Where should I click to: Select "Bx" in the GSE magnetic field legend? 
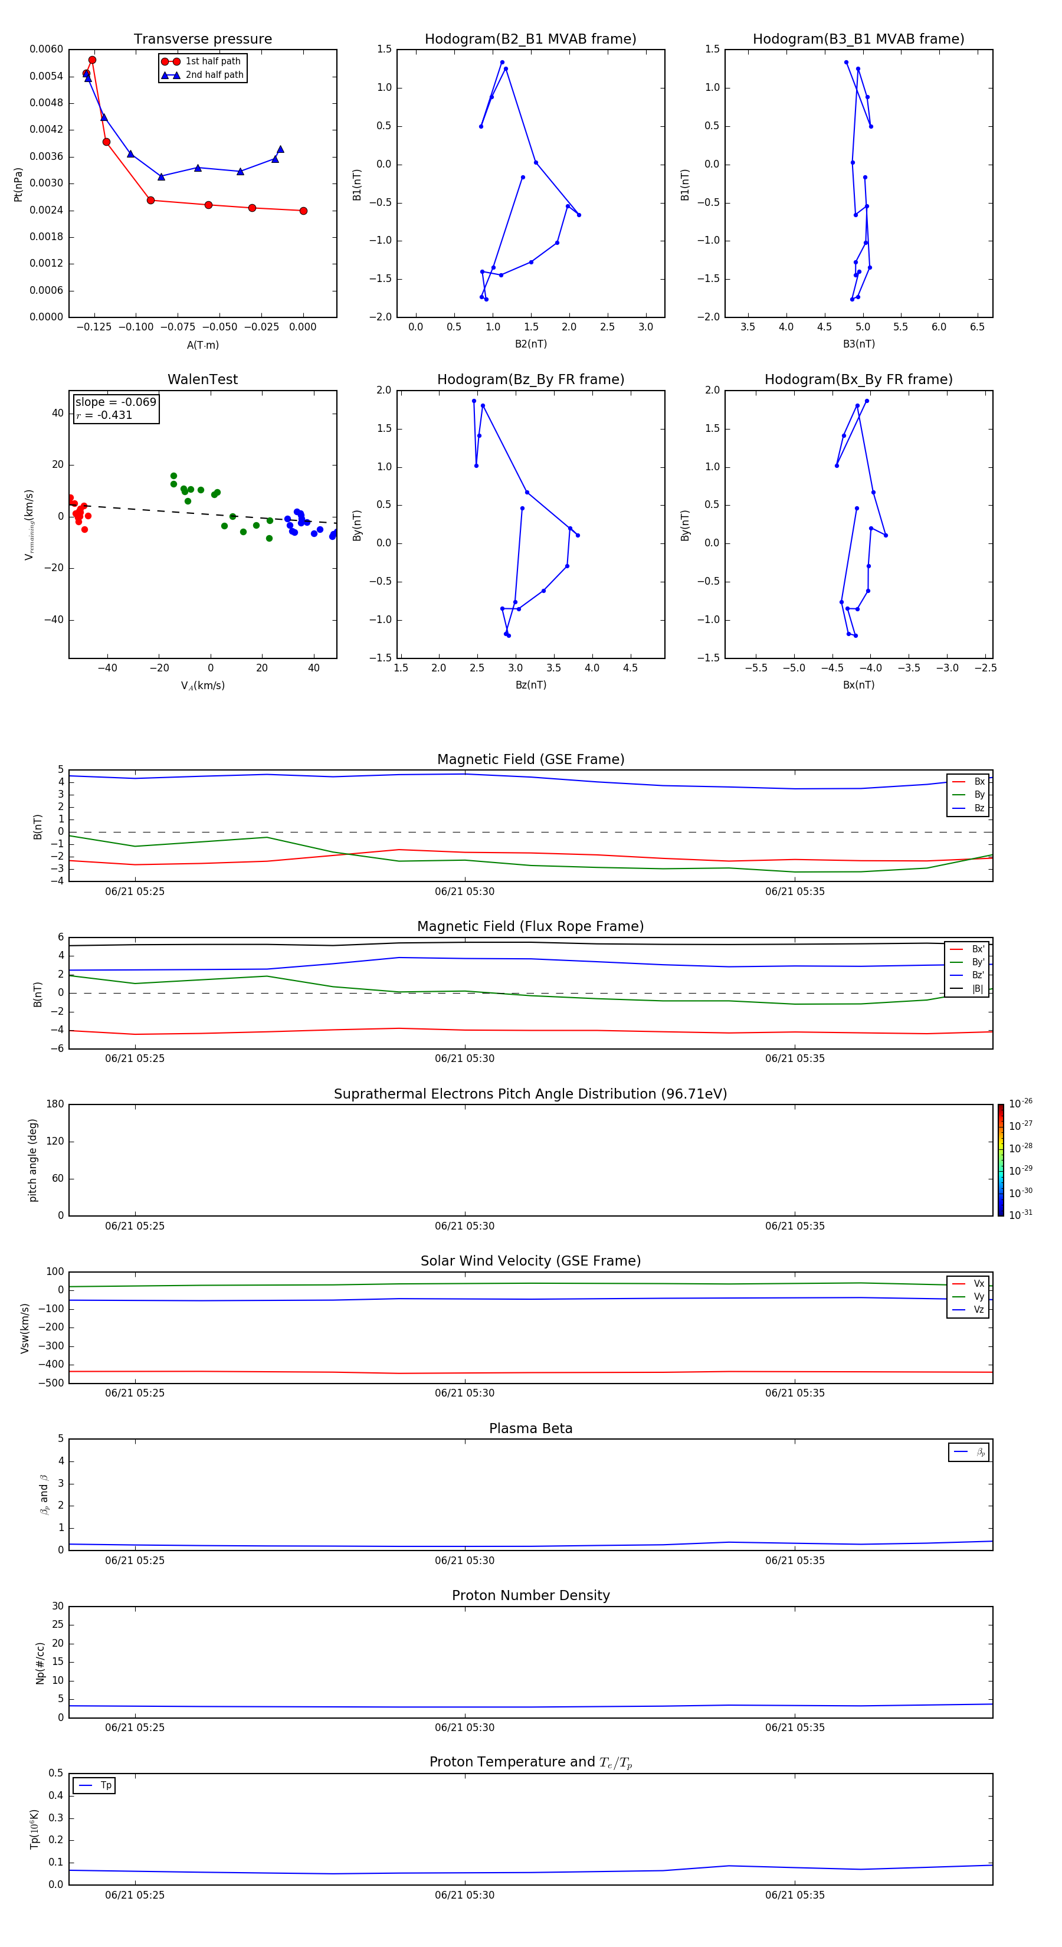968,782
